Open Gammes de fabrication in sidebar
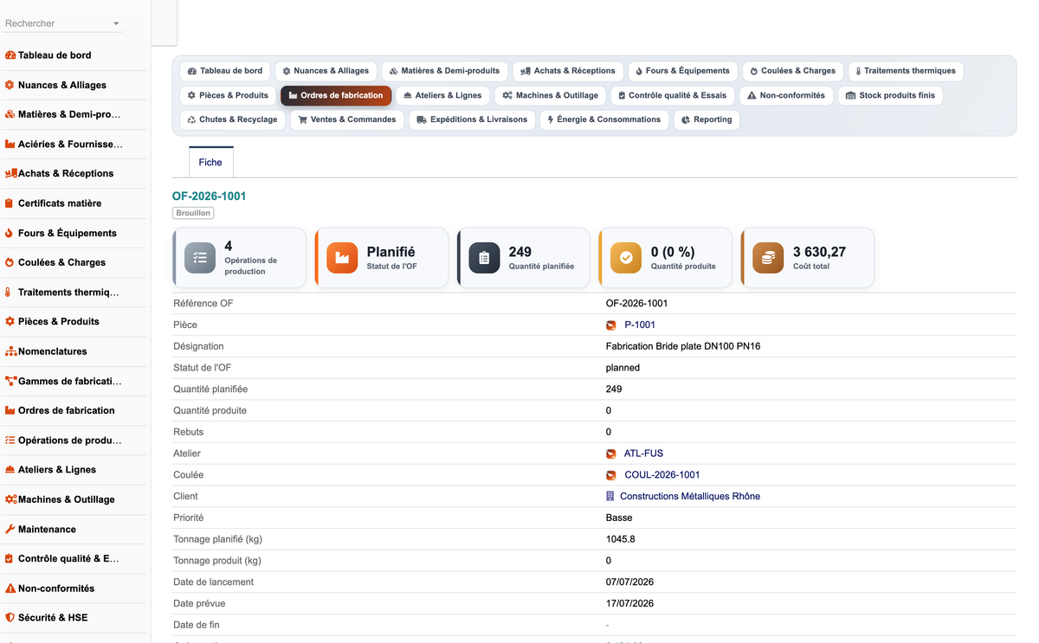 69,381
